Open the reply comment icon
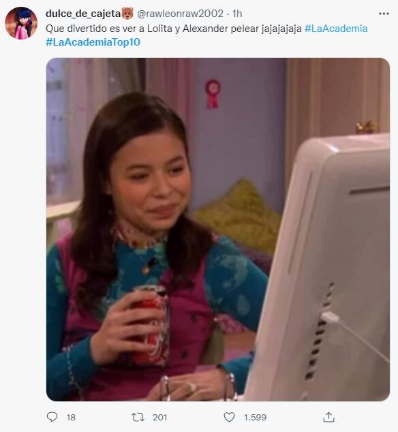The height and width of the screenshot is (432, 398). point(52,417)
